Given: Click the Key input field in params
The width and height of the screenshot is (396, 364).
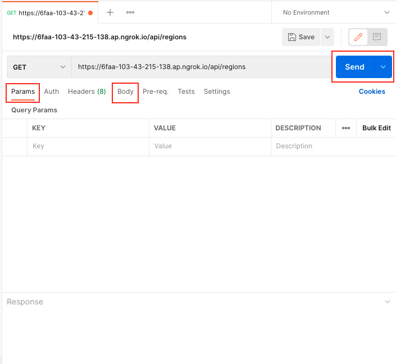Looking at the screenshot, I should [x=88, y=146].
